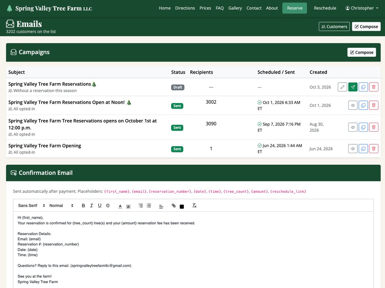
Task: Open the About page
Action: point(272,8)
